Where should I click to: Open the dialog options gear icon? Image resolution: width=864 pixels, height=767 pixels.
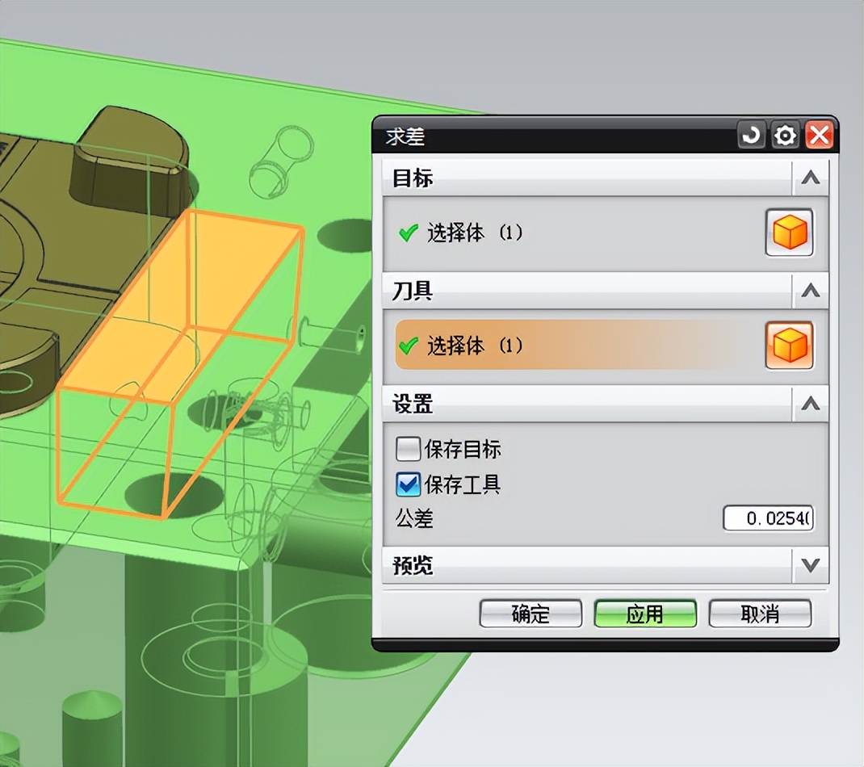click(x=784, y=135)
